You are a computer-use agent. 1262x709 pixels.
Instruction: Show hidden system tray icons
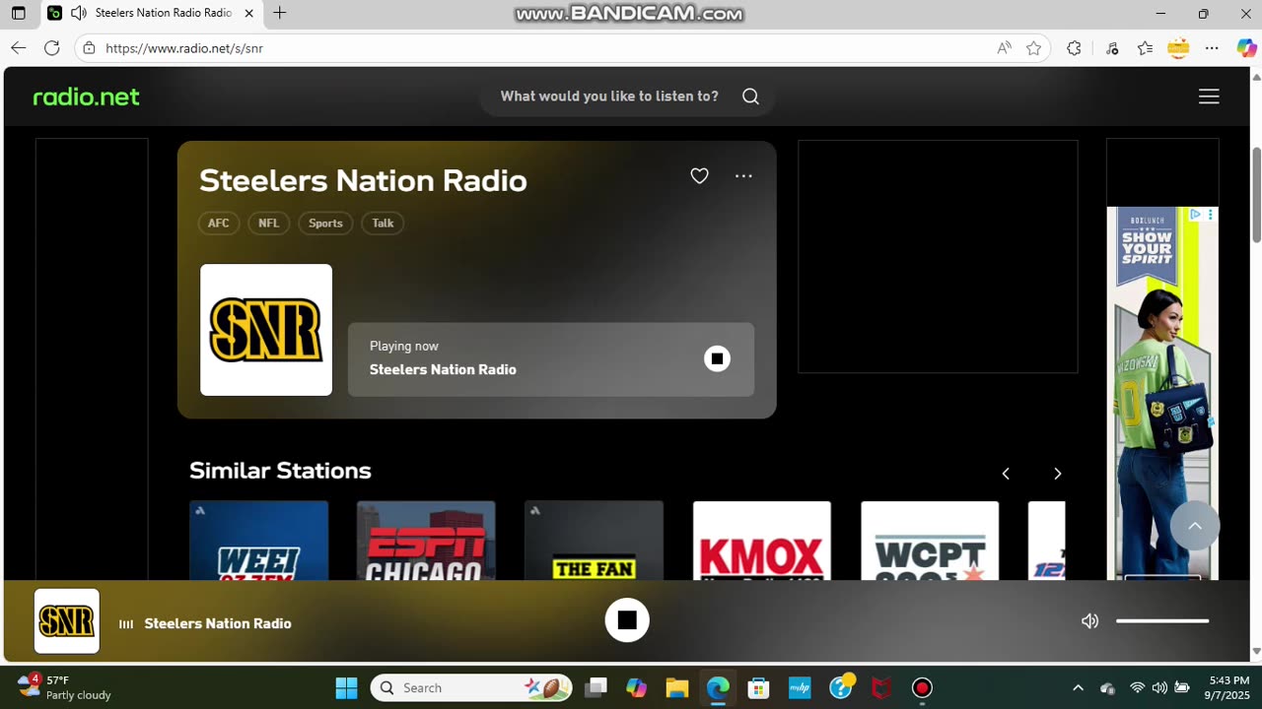pos(1078,687)
